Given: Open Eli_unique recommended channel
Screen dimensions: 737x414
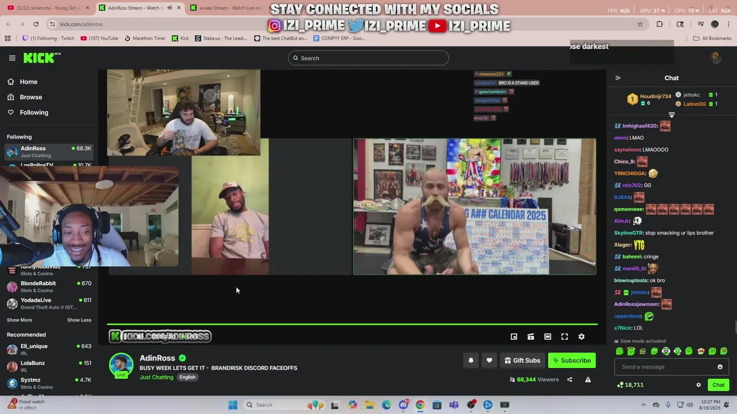Looking at the screenshot, I should point(49,350).
